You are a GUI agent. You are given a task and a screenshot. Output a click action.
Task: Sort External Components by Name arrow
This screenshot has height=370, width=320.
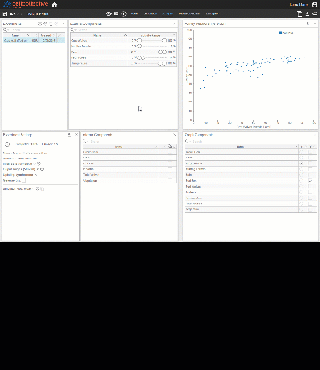(125, 35)
